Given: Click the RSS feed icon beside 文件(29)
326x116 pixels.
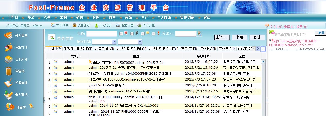Looking at the screenshot, I should point(267,26).
